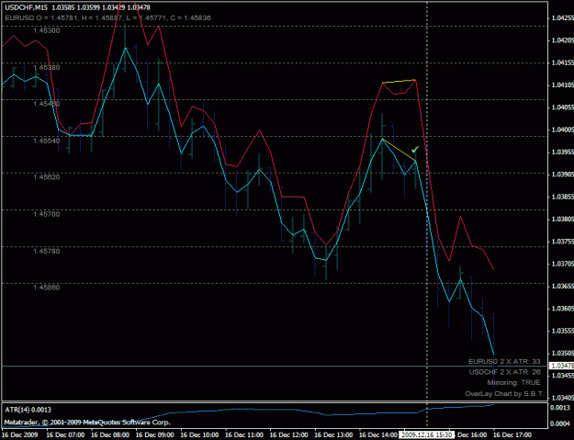Viewport: 574px width, 440px height.
Task: Click the 1.03555 price scale label
Action: click(x=563, y=331)
